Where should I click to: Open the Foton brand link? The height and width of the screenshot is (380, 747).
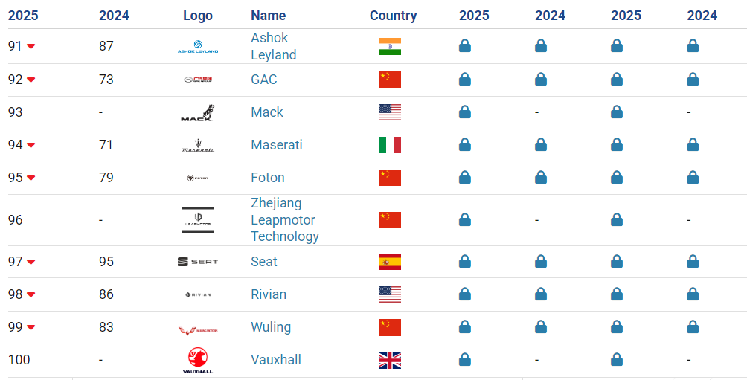coord(268,178)
